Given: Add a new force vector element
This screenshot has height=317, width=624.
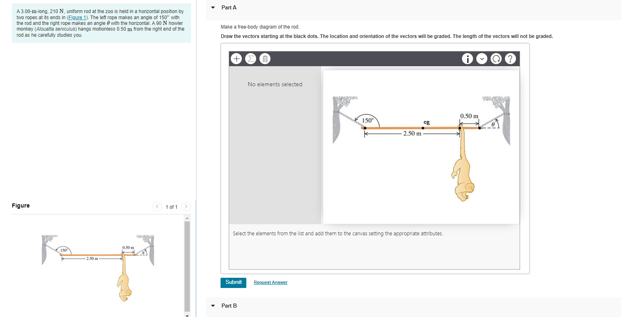Looking at the screenshot, I should click(x=236, y=58).
